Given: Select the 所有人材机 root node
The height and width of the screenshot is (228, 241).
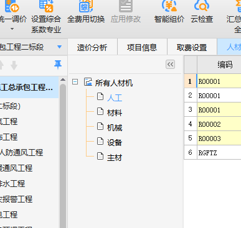Looking at the screenshot, I should (x=114, y=83).
